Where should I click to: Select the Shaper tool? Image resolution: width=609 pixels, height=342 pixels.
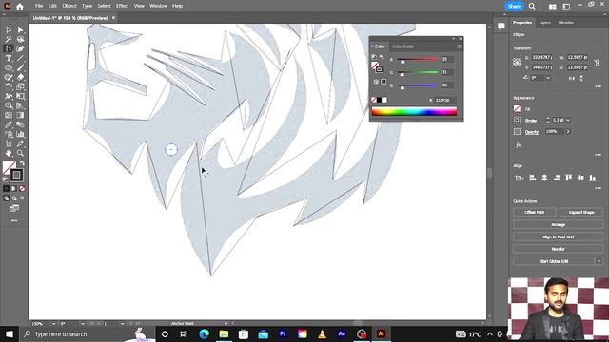tap(9, 77)
